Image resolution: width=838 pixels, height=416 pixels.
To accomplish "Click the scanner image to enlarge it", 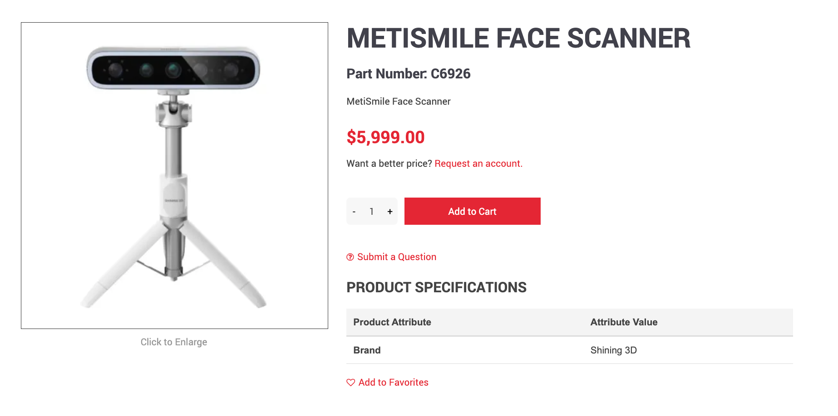I will pos(174,174).
